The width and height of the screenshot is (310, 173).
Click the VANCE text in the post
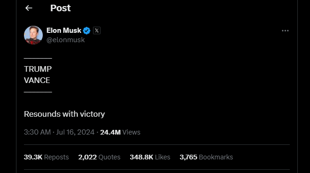pyautogui.click(x=37, y=80)
